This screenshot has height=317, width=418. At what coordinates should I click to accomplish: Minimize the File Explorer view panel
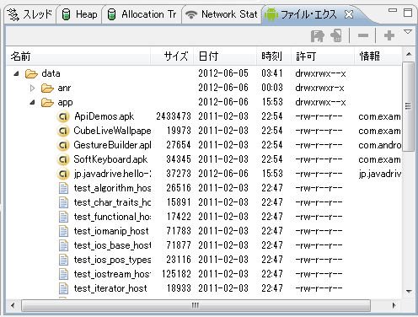tap(393, 11)
